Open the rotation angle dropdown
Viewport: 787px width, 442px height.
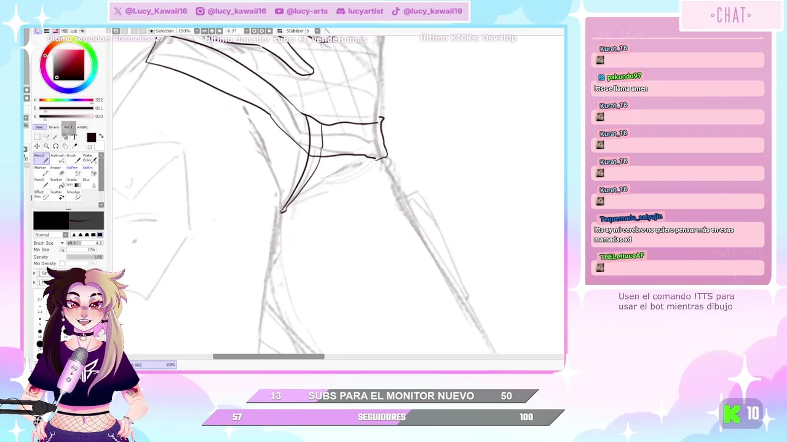247,31
